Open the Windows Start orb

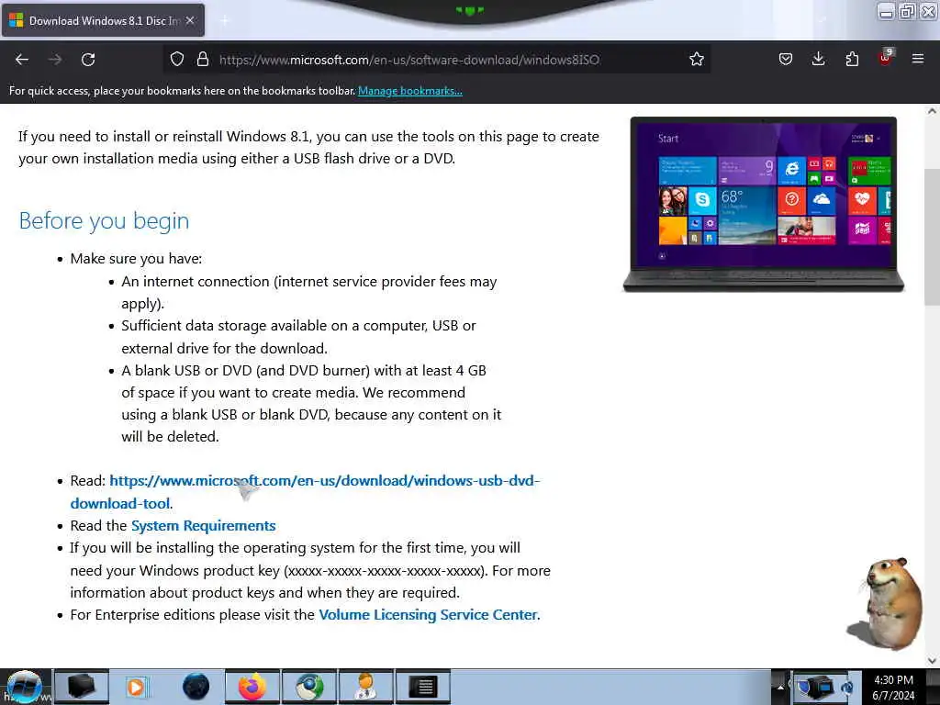[24, 687]
